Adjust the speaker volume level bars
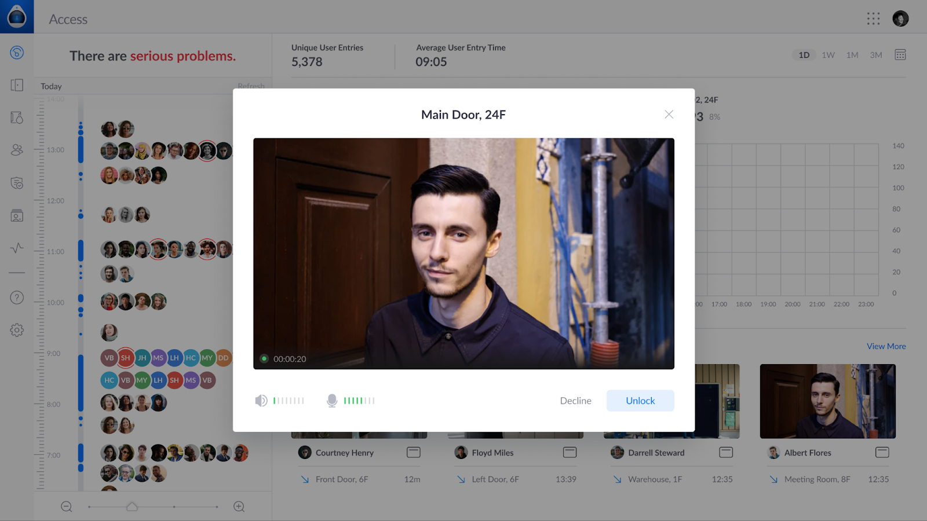The image size is (927, 521). click(289, 401)
